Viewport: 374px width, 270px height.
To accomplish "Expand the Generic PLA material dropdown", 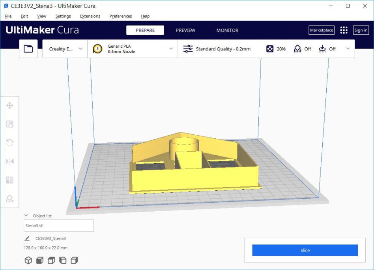I will pyautogui.click(x=133, y=49).
